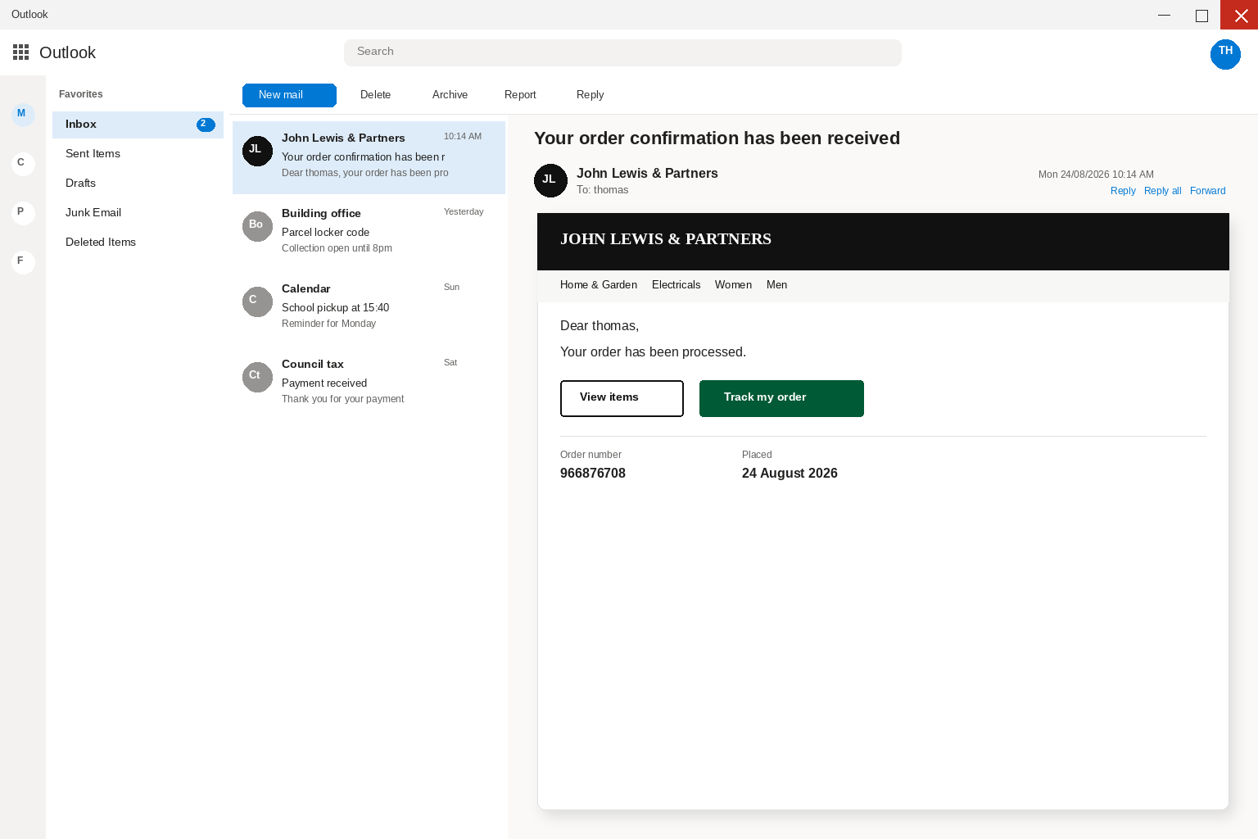Open the Inbox folder
This screenshot has height=839, width=1258.
pyautogui.click(x=138, y=125)
